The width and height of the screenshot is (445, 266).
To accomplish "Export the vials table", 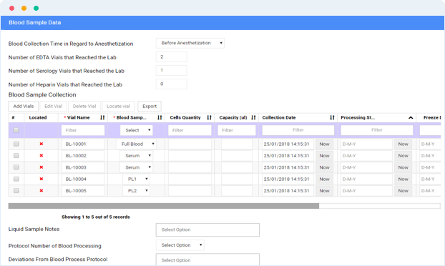I will click(x=150, y=106).
